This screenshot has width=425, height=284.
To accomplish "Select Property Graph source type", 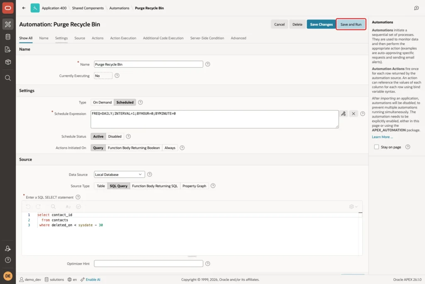I will [194, 186].
